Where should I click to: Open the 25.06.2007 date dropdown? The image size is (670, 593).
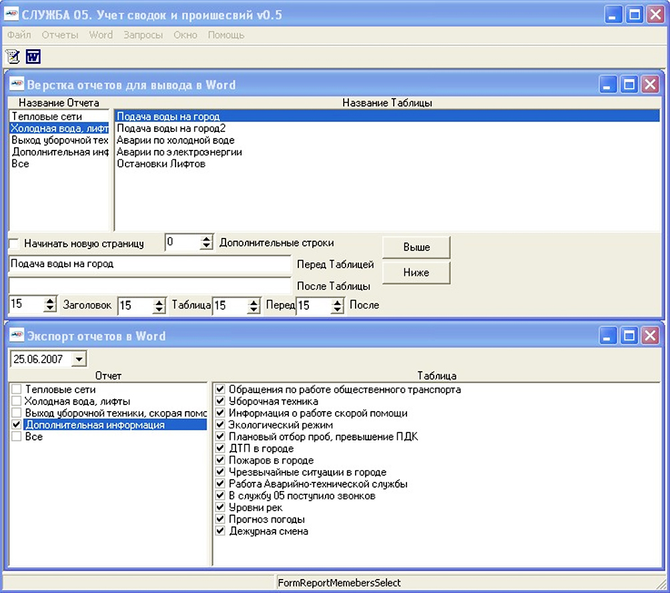[79, 358]
